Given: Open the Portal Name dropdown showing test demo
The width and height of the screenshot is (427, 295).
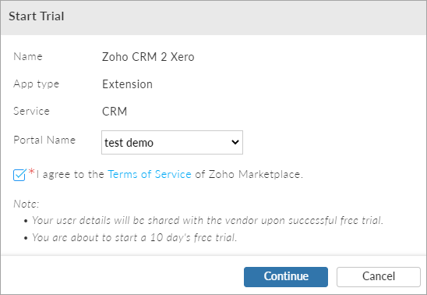Looking at the screenshot, I should coord(172,142).
